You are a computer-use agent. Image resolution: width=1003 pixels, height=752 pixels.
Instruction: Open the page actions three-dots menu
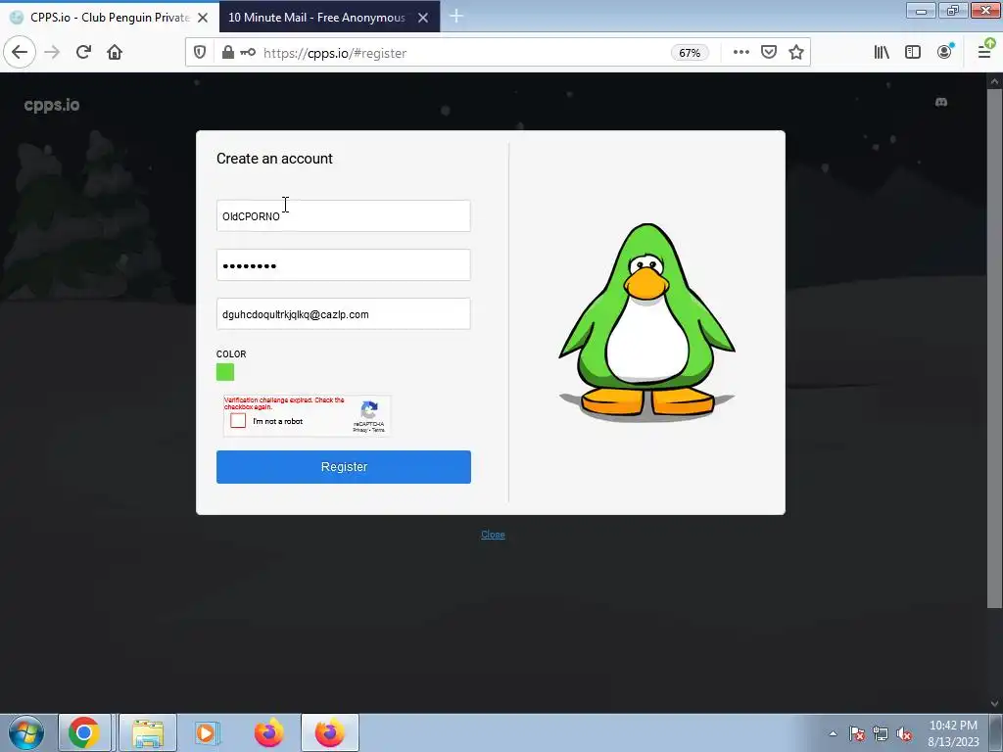pyautogui.click(x=740, y=53)
